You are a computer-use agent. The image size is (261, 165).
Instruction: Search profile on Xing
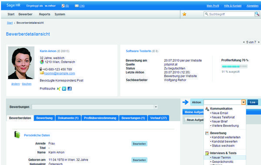pos(59,89)
